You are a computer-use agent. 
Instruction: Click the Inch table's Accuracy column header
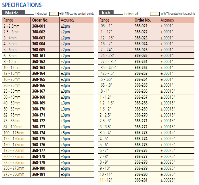coord(167,20)
